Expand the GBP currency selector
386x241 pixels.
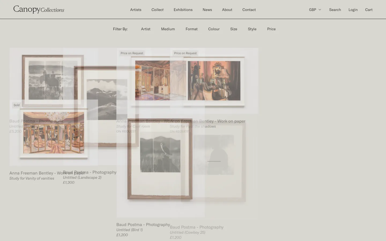(x=315, y=10)
